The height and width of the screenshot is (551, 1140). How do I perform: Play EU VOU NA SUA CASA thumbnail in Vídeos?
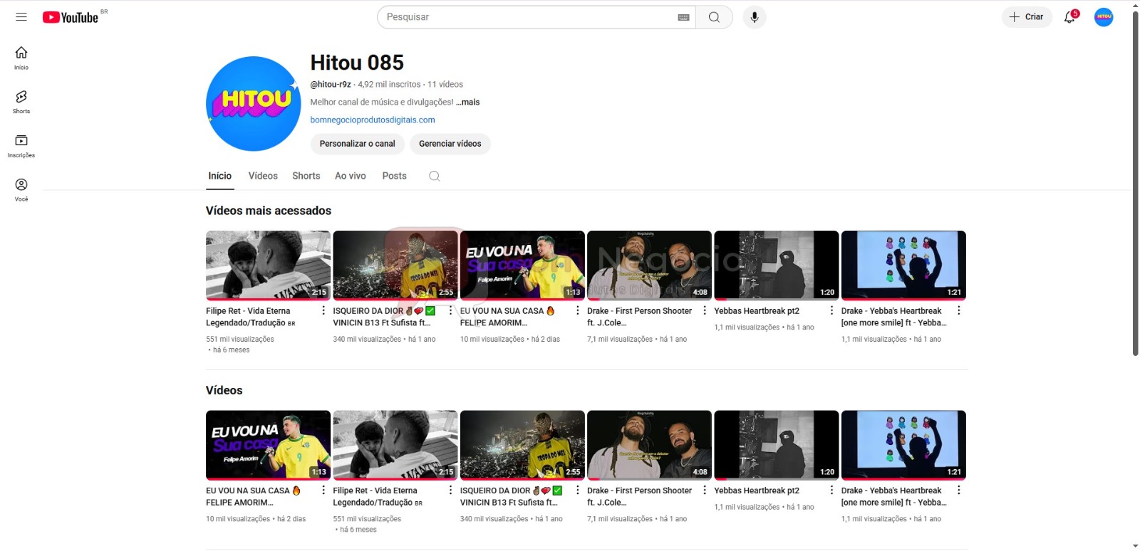click(268, 445)
